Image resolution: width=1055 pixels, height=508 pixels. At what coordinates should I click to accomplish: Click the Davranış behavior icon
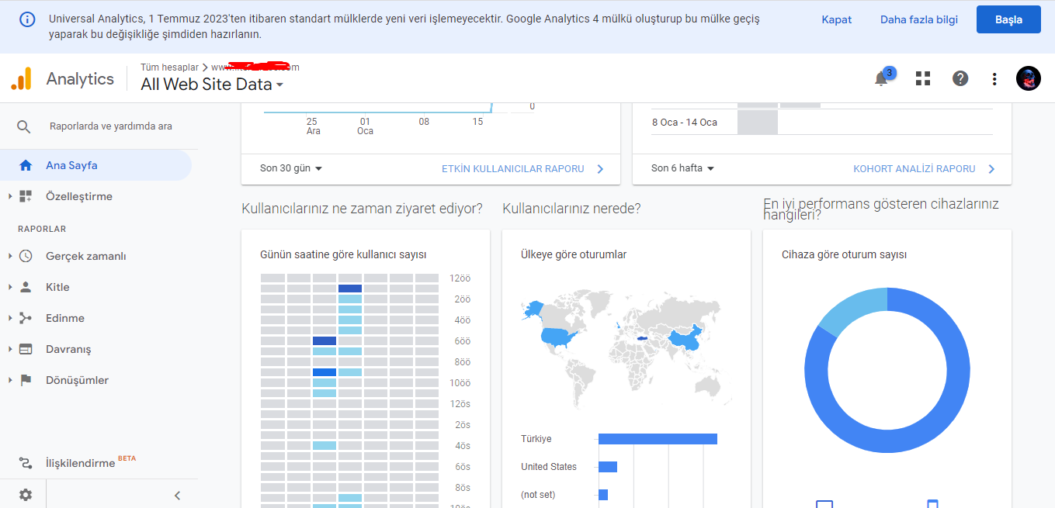click(26, 349)
